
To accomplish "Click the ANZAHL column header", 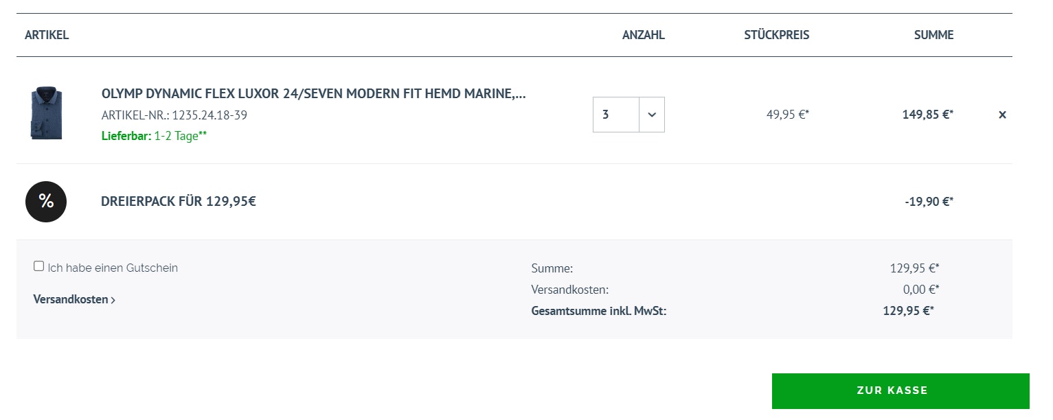I will tap(643, 35).
